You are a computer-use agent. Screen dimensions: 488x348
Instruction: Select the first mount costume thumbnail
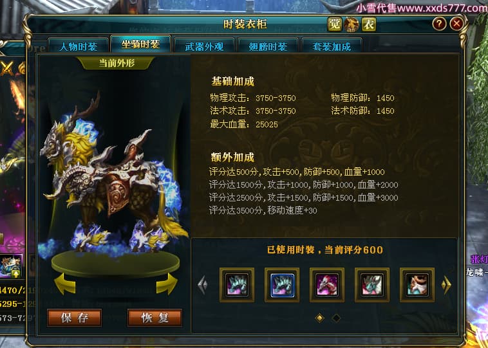point(237,285)
